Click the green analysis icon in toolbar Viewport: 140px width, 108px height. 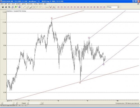click(16, 7)
